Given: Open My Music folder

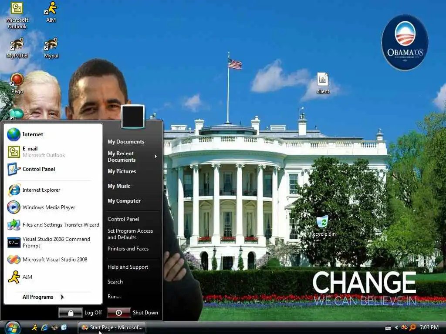Looking at the screenshot, I should click(x=119, y=186).
